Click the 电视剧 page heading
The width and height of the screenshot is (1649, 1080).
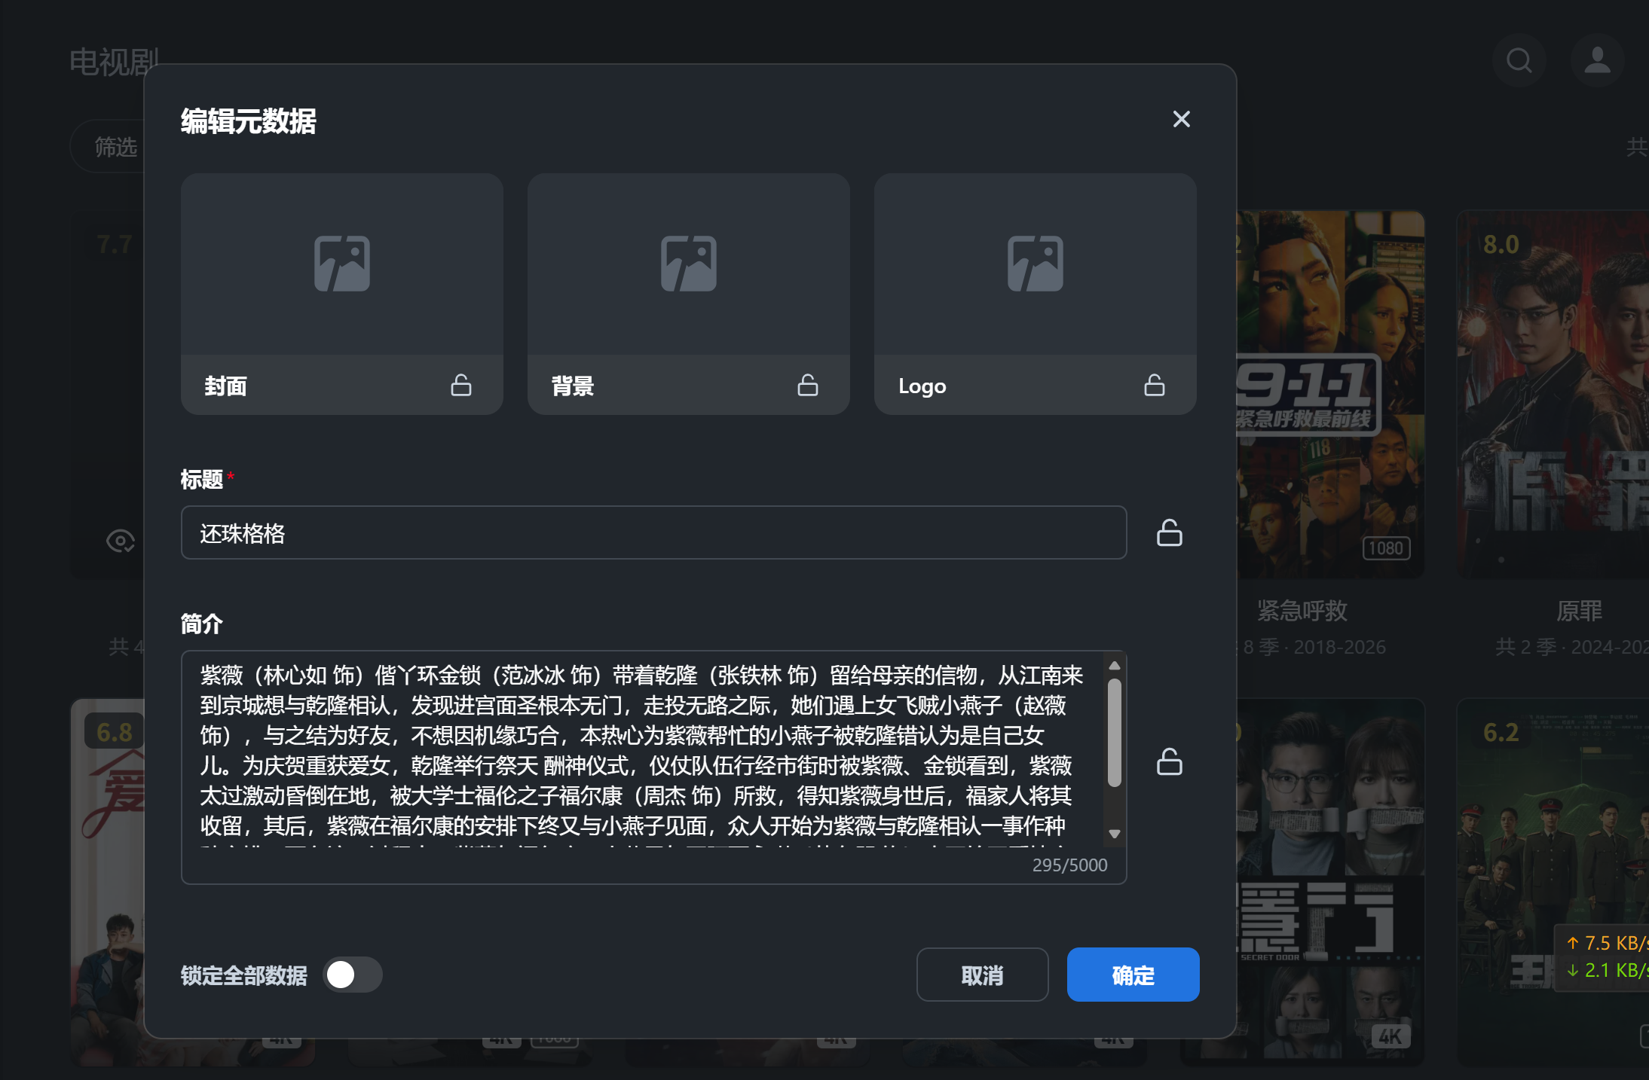114,62
